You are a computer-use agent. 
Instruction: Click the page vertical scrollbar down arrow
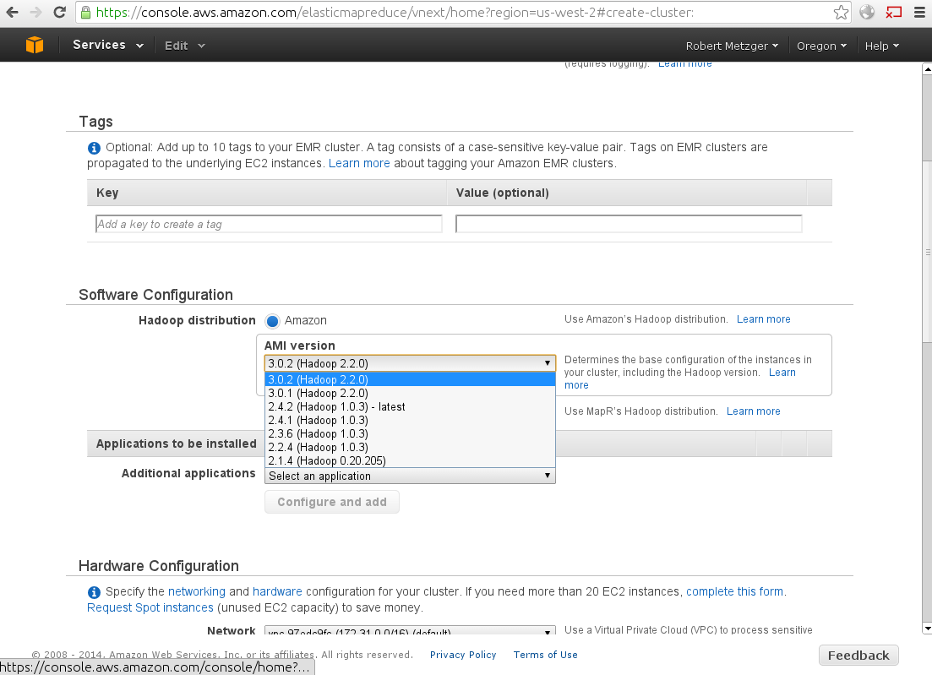tap(926, 628)
